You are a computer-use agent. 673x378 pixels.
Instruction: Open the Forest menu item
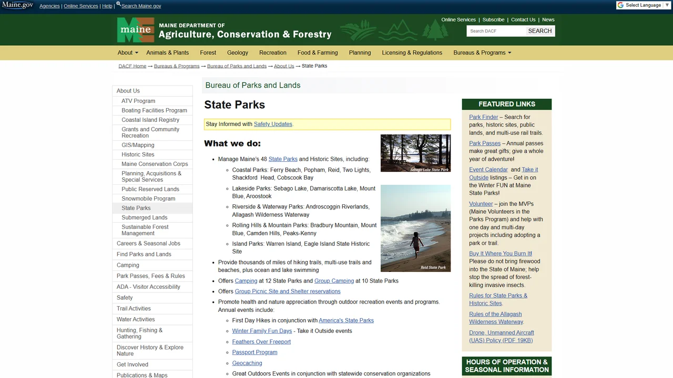click(208, 52)
